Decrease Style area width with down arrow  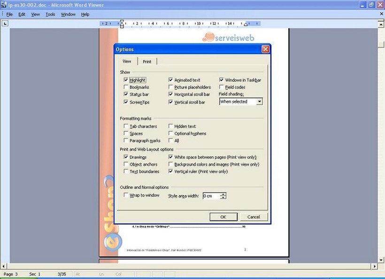pyautogui.click(x=223, y=197)
